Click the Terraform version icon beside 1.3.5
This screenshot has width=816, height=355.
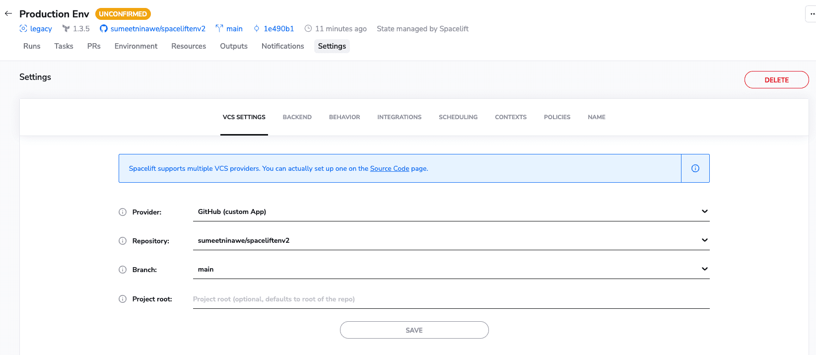(66, 29)
